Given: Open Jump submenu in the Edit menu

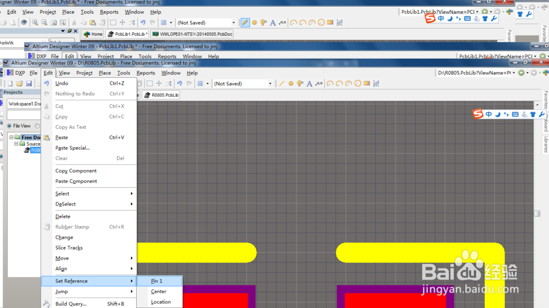Looking at the screenshot, I should 89,292.
